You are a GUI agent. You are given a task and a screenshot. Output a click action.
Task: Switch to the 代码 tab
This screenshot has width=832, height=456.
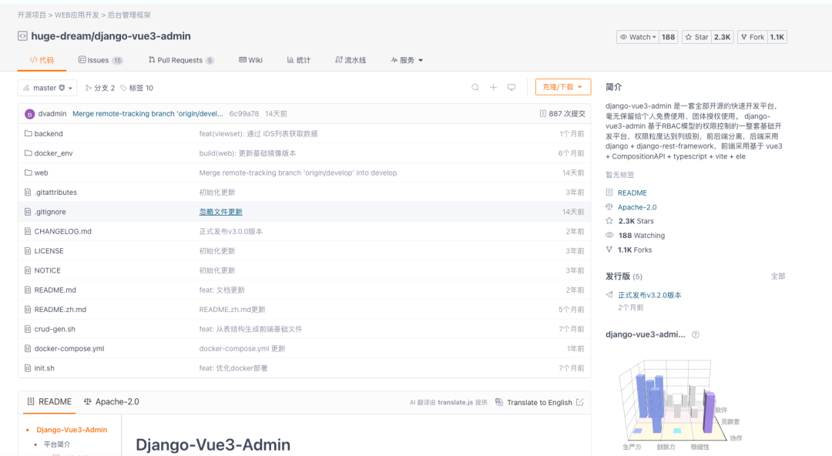click(x=42, y=60)
